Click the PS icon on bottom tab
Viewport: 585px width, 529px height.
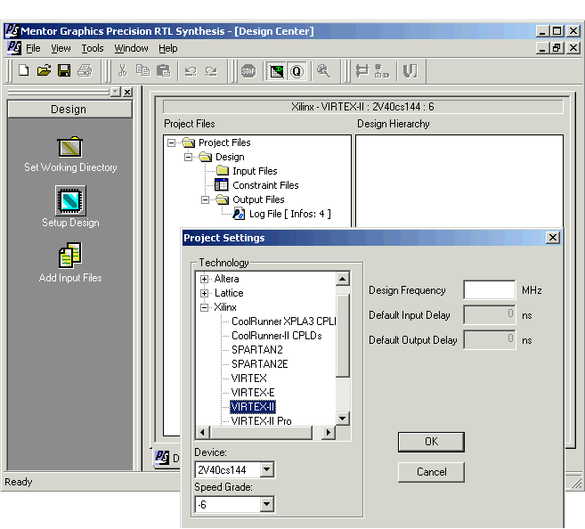coord(162,457)
